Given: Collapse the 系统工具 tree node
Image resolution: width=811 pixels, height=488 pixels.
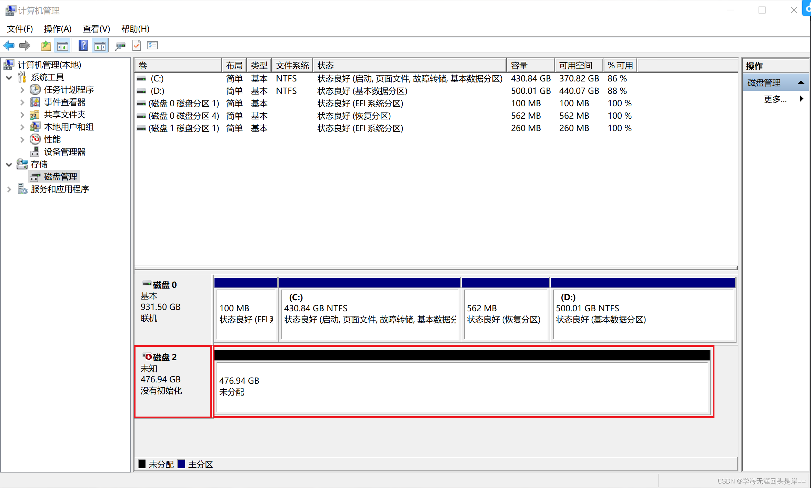Looking at the screenshot, I should 9,78.
